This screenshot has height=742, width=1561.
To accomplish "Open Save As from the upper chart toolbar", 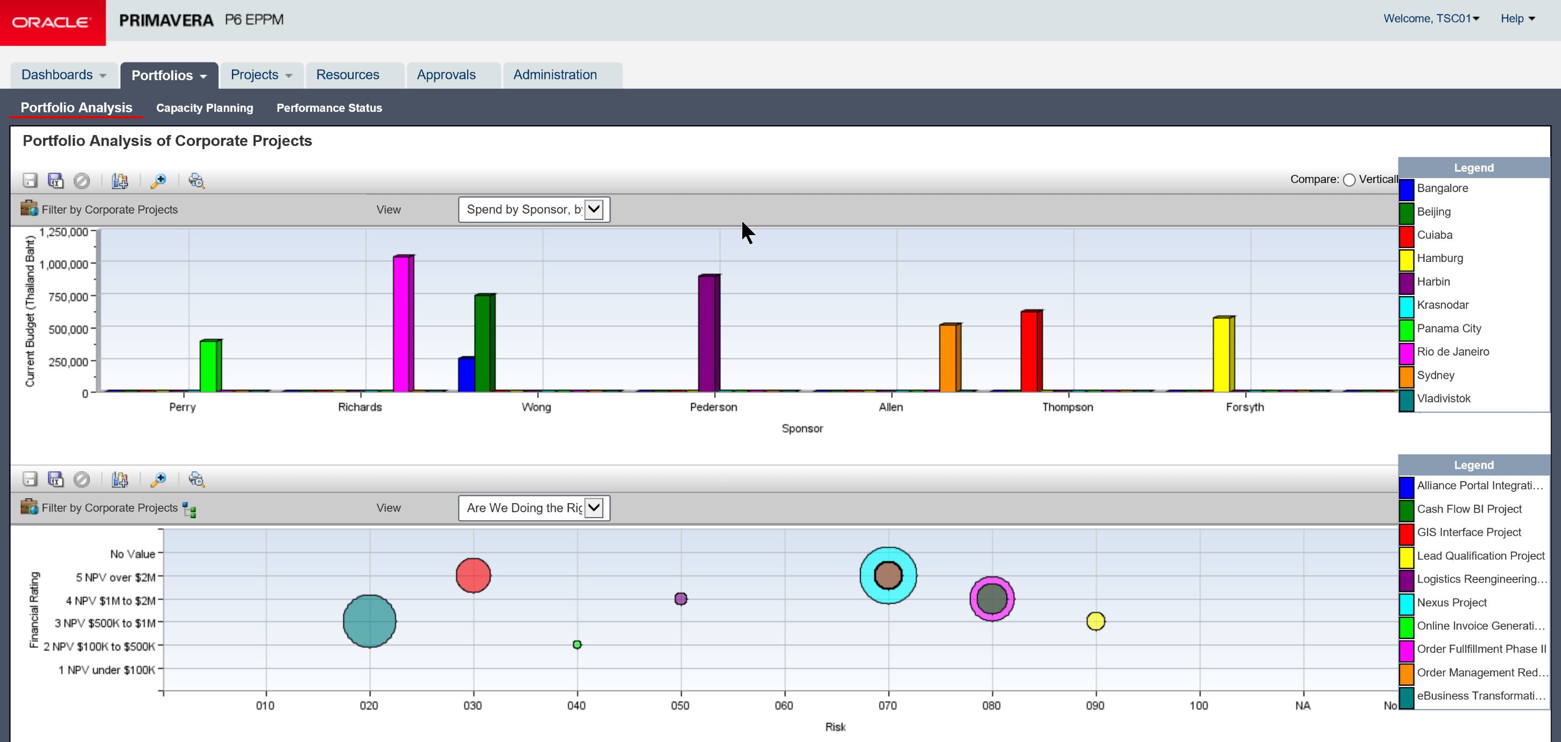I will pos(56,180).
